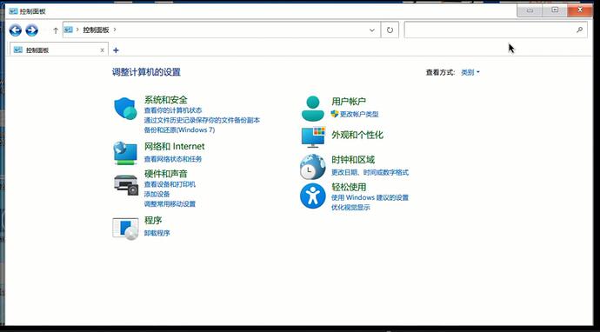
Task: Open the 用户帐户 heading link
Action: (x=349, y=102)
